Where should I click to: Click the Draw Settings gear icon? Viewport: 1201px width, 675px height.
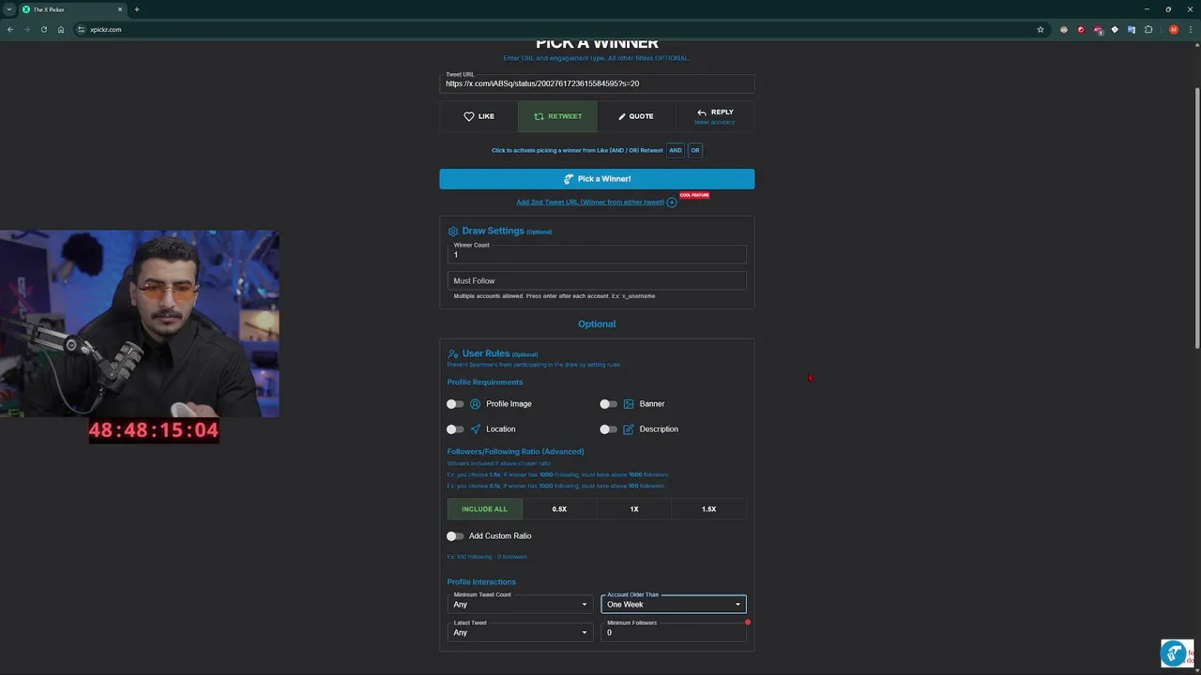pos(453,232)
